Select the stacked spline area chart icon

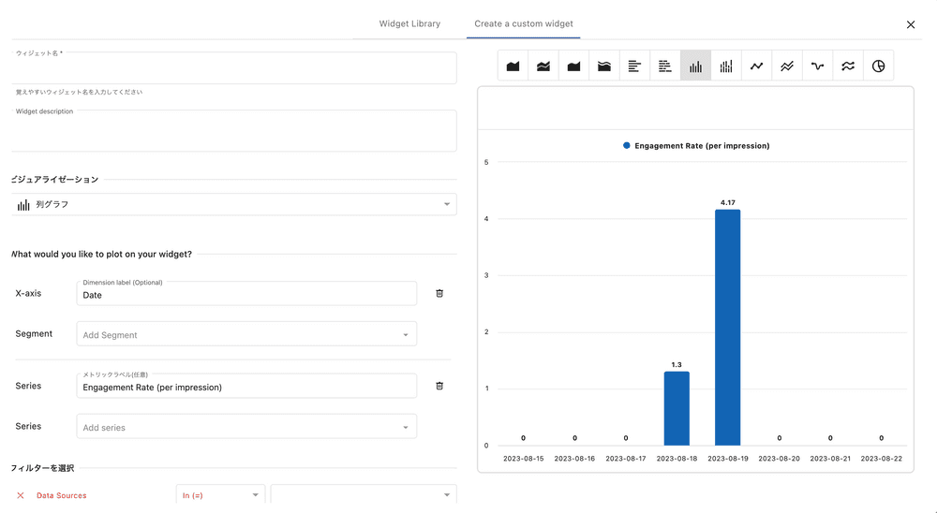604,66
